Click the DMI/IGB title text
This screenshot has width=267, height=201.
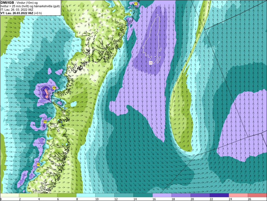tap(7, 3)
